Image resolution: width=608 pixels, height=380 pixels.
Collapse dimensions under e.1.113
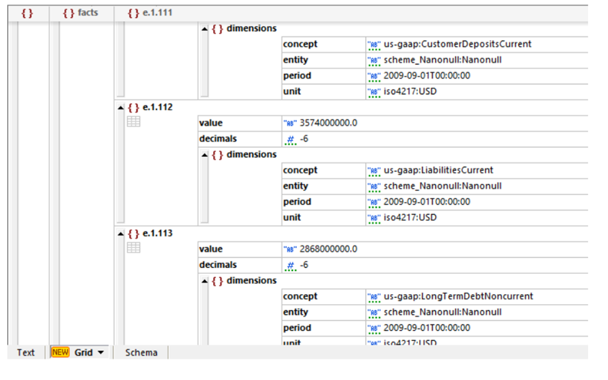(205, 281)
